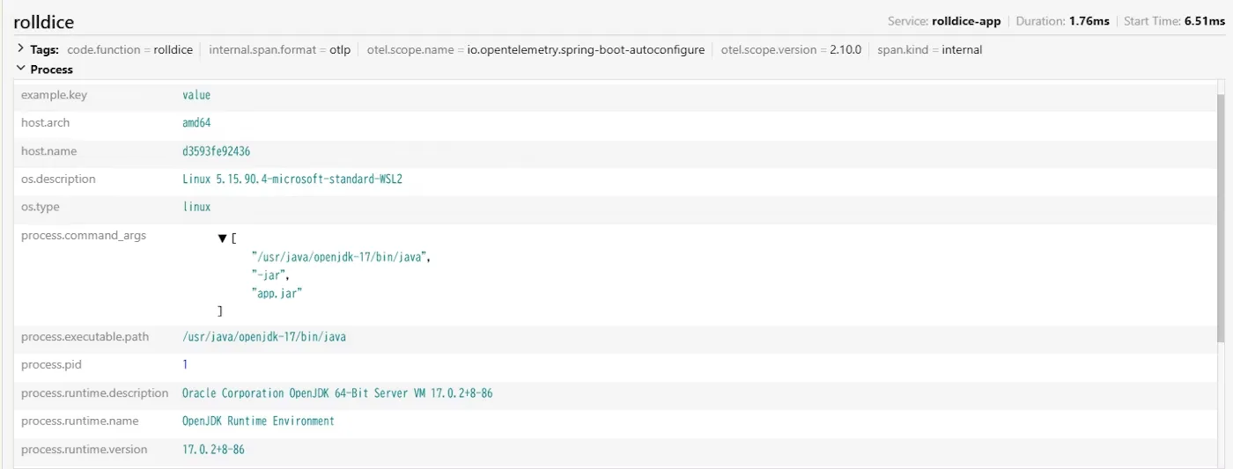Click the d3593fe92436 host name value
Image resolution: width=1233 pixels, height=469 pixels.
[216, 151]
